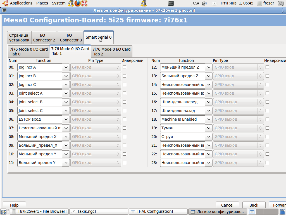Click the power button icon
This screenshot has height=215, width=286.
click(280, 3)
